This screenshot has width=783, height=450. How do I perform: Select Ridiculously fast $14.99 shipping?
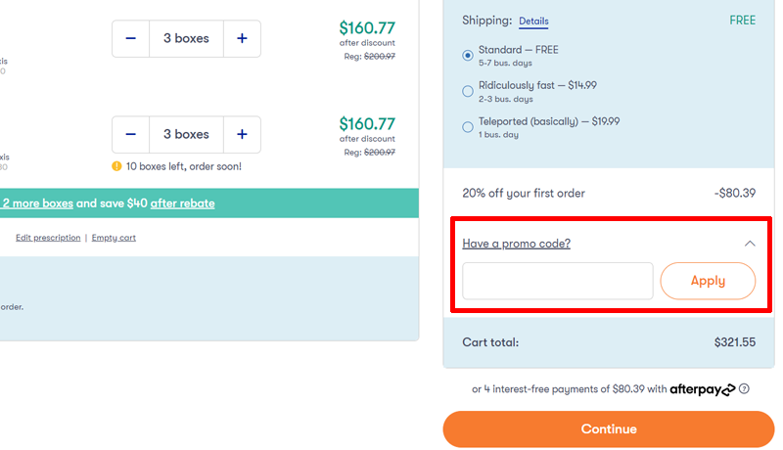point(468,91)
